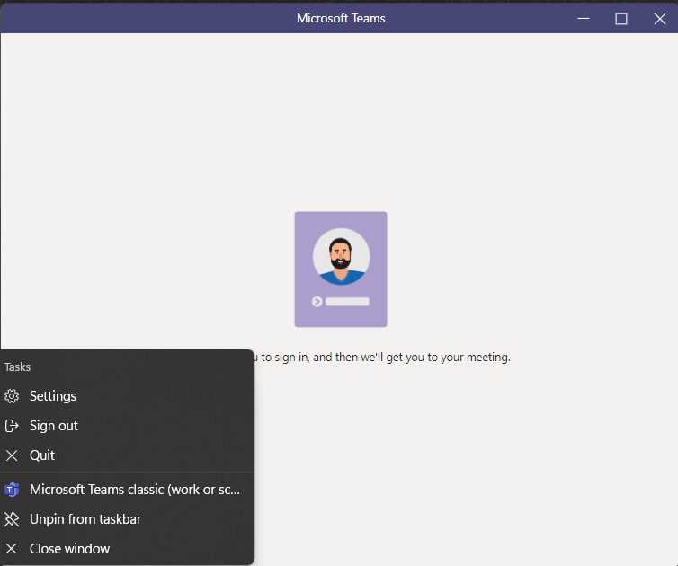Click the unpin icon in the jump list
Viewport: 678px width, 566px height.
12,519
